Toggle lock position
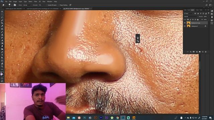The height and width of the screenshot is (120, 214). (x=193, y=20)
